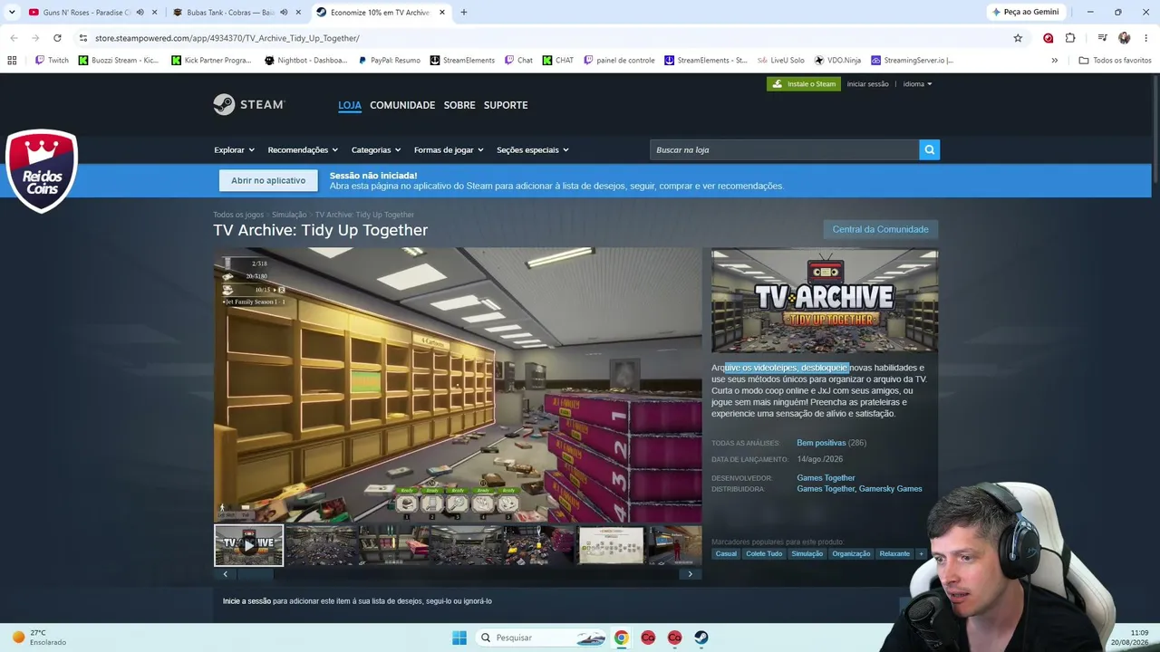Go to the SOBRE tab

459,105
